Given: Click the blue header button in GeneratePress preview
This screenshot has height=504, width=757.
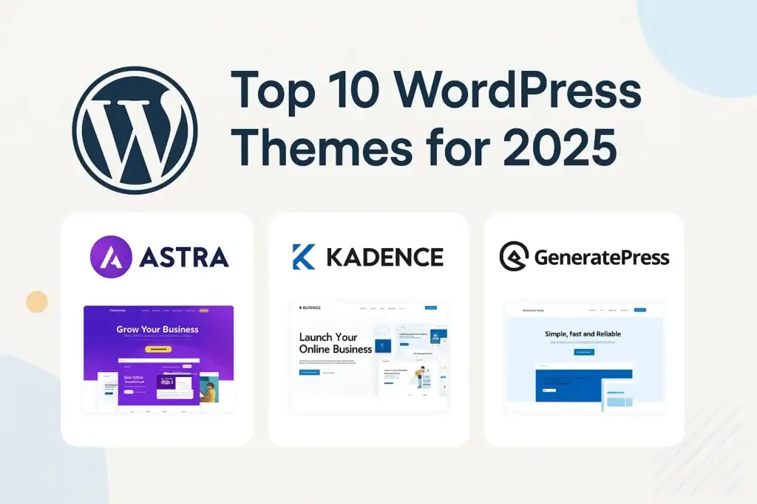Looking at the screenshot, I should pyautogui.click(x=639, y=310).
